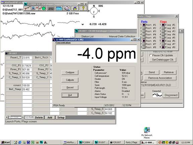Toggle Port #4 checkbox

click(144, 34)
